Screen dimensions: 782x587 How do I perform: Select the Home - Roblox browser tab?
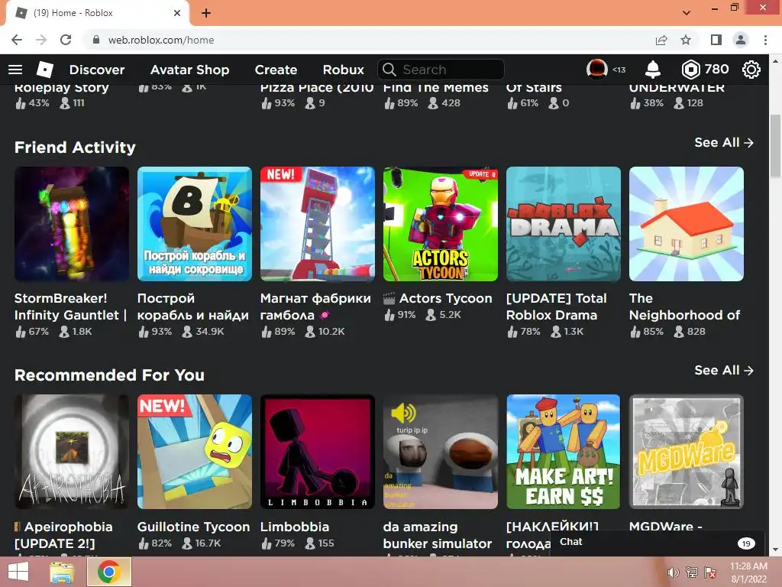(97, 13)
